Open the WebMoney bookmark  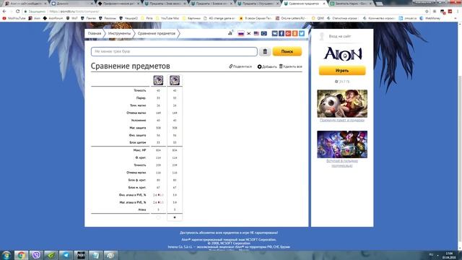tap(430, 18)
